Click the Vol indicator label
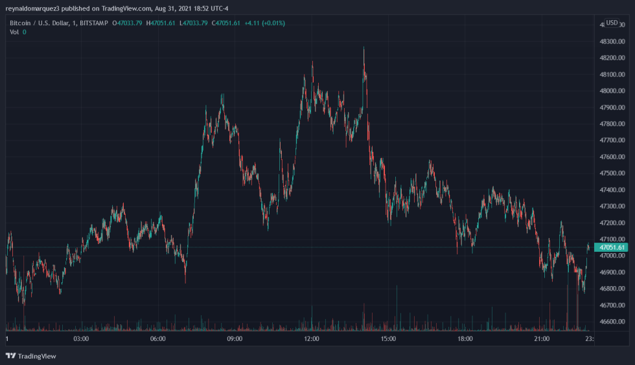The width and height of the screenshot is (635, 365). point(14,32)
